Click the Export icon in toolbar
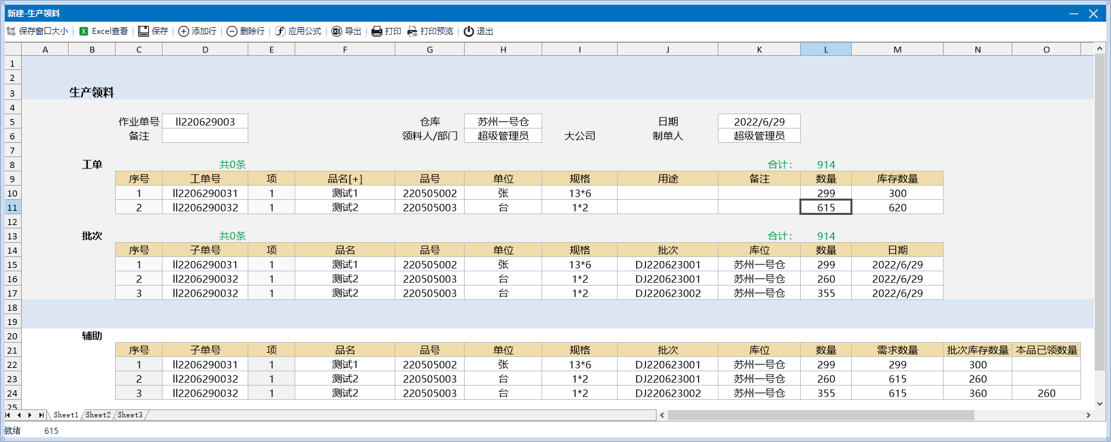This screenshot has height=442, width=1111. [337, 31]
